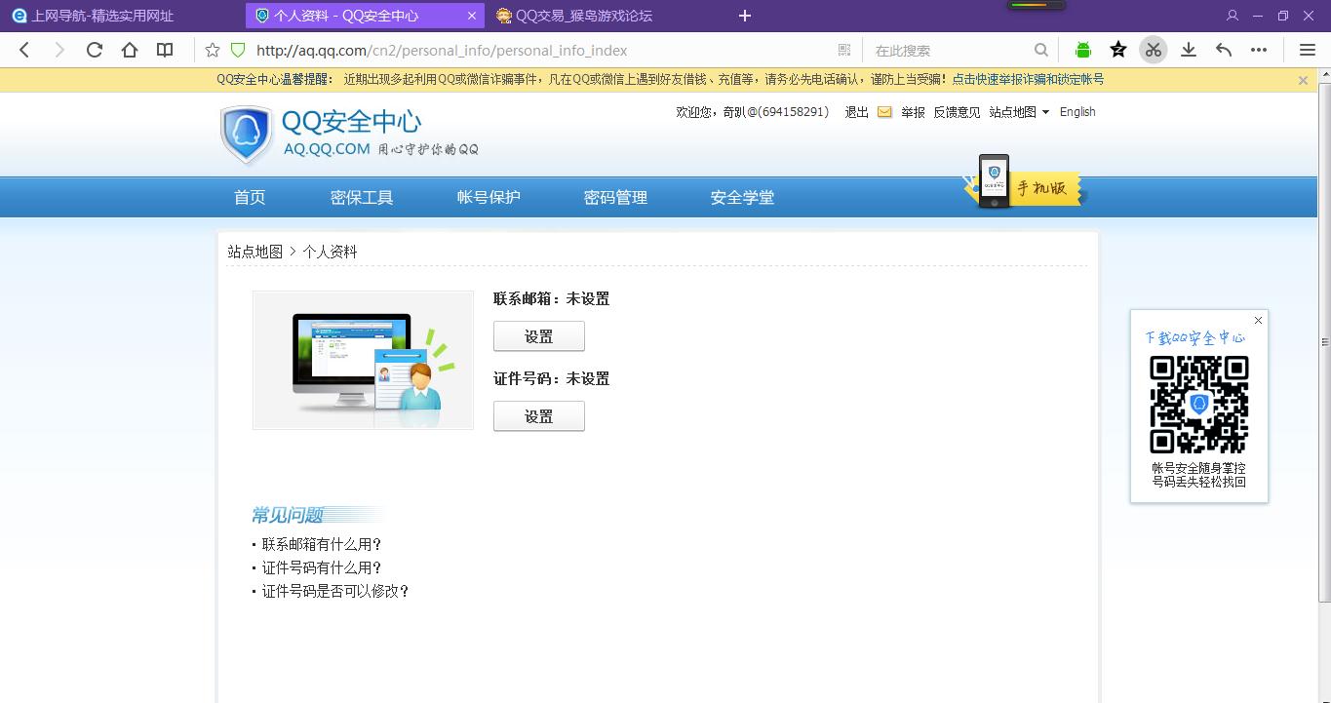This screenshot has width=1331, height=703.
Task: Open the downloads arrow icon
Action: click(1189, 50)
